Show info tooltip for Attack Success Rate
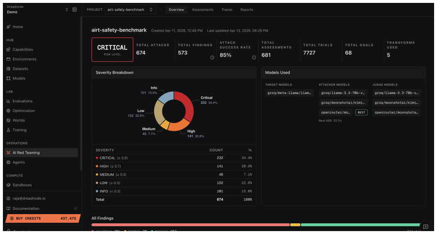This screenshot has height=234, width=437. pyautogui.click(x=254, y=58)
